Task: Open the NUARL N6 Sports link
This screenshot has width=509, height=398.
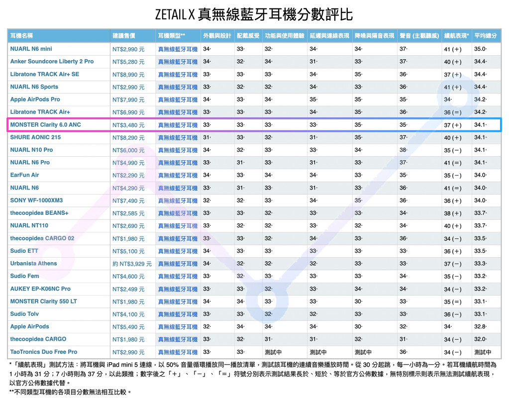Action: point(34,87)
